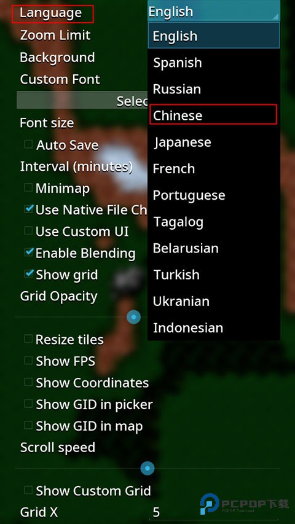Toggle the Minimap checkbox
Screen dimensions: 295x524
click(x=28, y=187)
